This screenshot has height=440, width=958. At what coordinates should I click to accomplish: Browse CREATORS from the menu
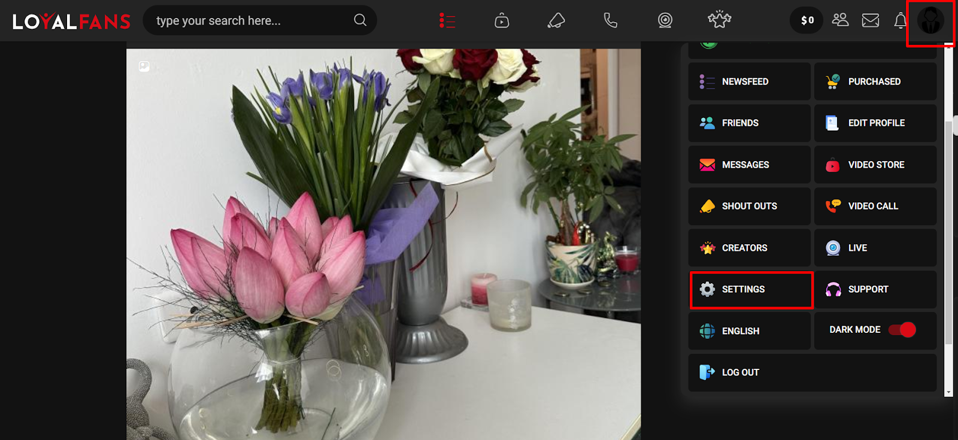749,248
